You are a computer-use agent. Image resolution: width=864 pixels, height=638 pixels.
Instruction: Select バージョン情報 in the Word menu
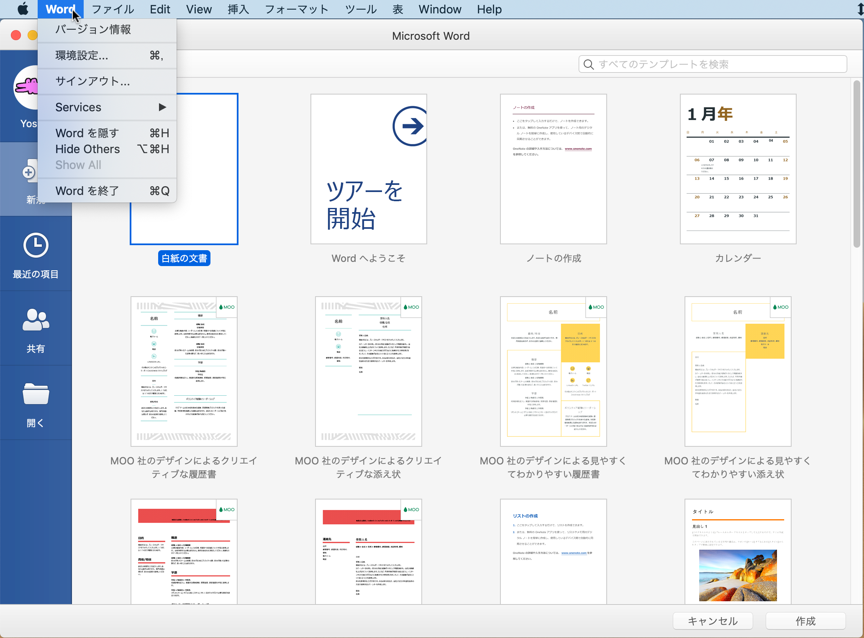coord(107,30)
